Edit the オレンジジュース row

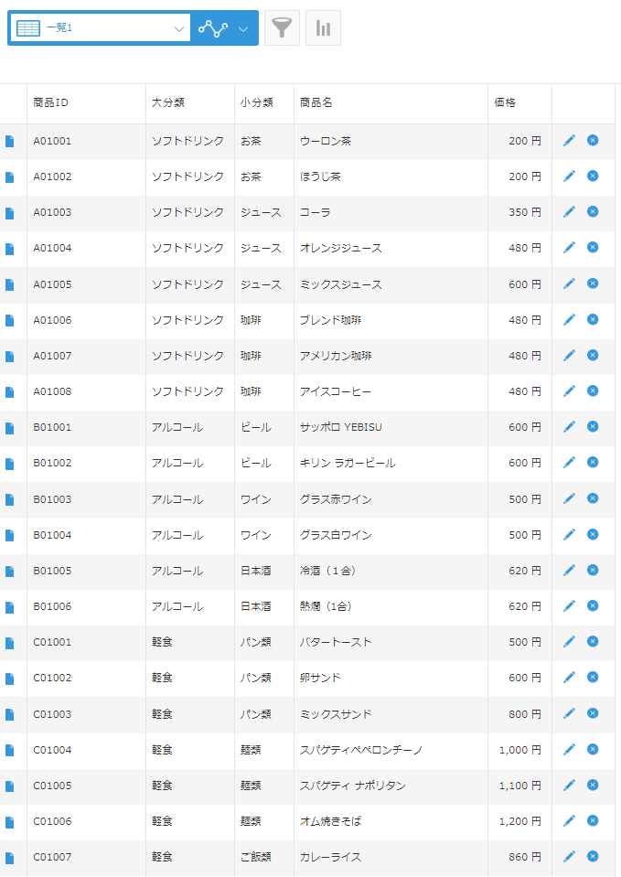[x=569, y=247]
